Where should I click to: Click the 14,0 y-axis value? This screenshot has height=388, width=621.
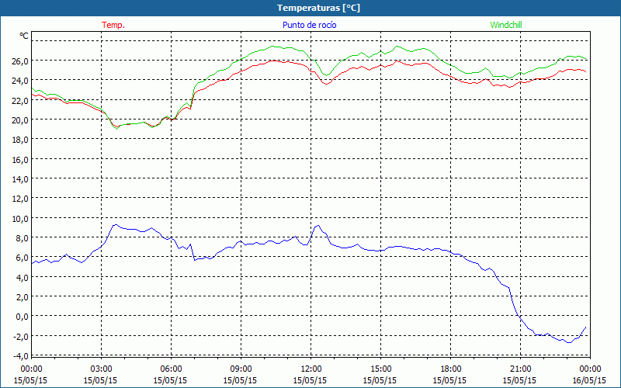point(20,179)
